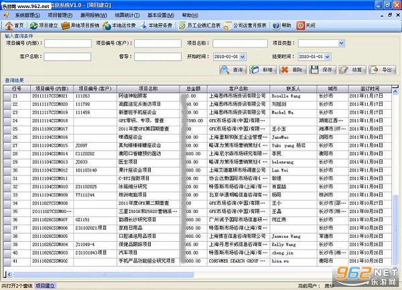
Task: Open the 结束时间 date dropdown
Action: [328, 57]
